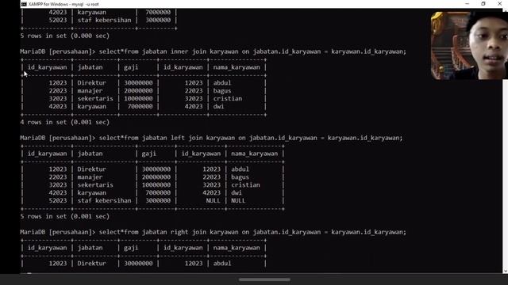
Task: Click 'abdul' in the right join result
Action: (222, 264)
